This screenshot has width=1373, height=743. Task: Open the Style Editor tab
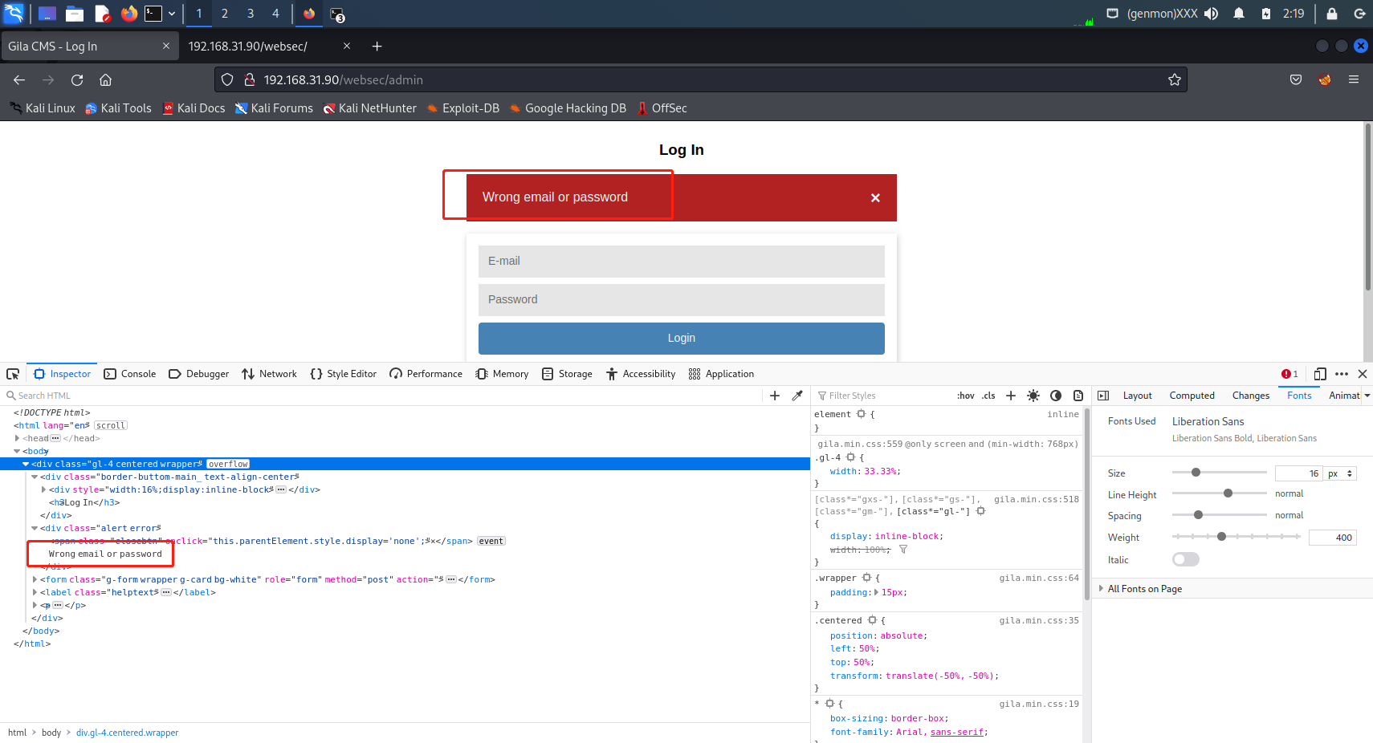(x=343, y=374)
